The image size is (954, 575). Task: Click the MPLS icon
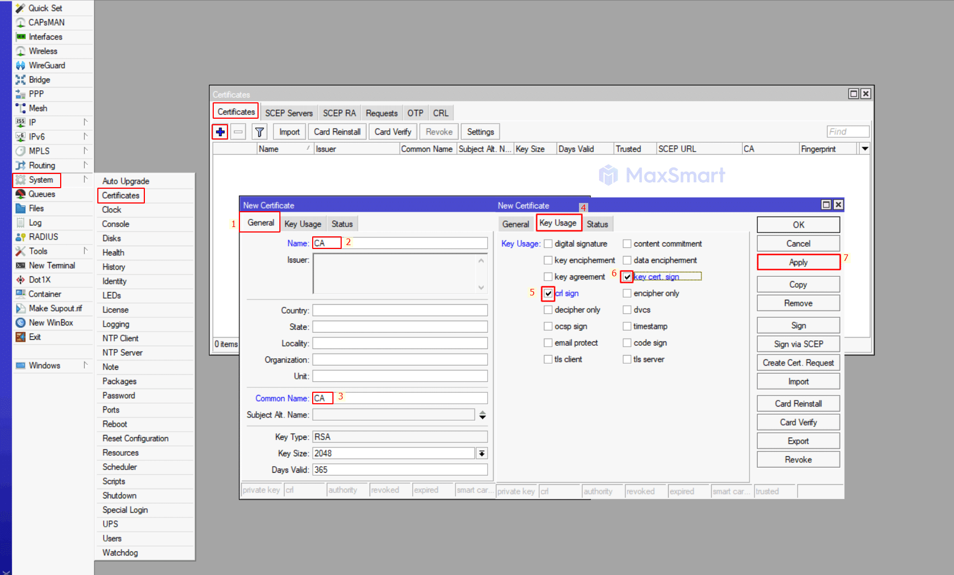[x=20, y=151]
